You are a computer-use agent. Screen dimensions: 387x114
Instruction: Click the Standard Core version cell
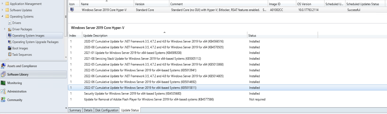(145, 10)
